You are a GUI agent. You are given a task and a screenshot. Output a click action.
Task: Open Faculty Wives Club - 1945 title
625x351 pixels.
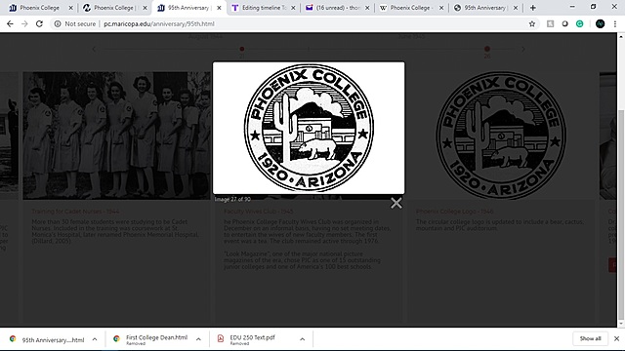(x=258, y=212)
